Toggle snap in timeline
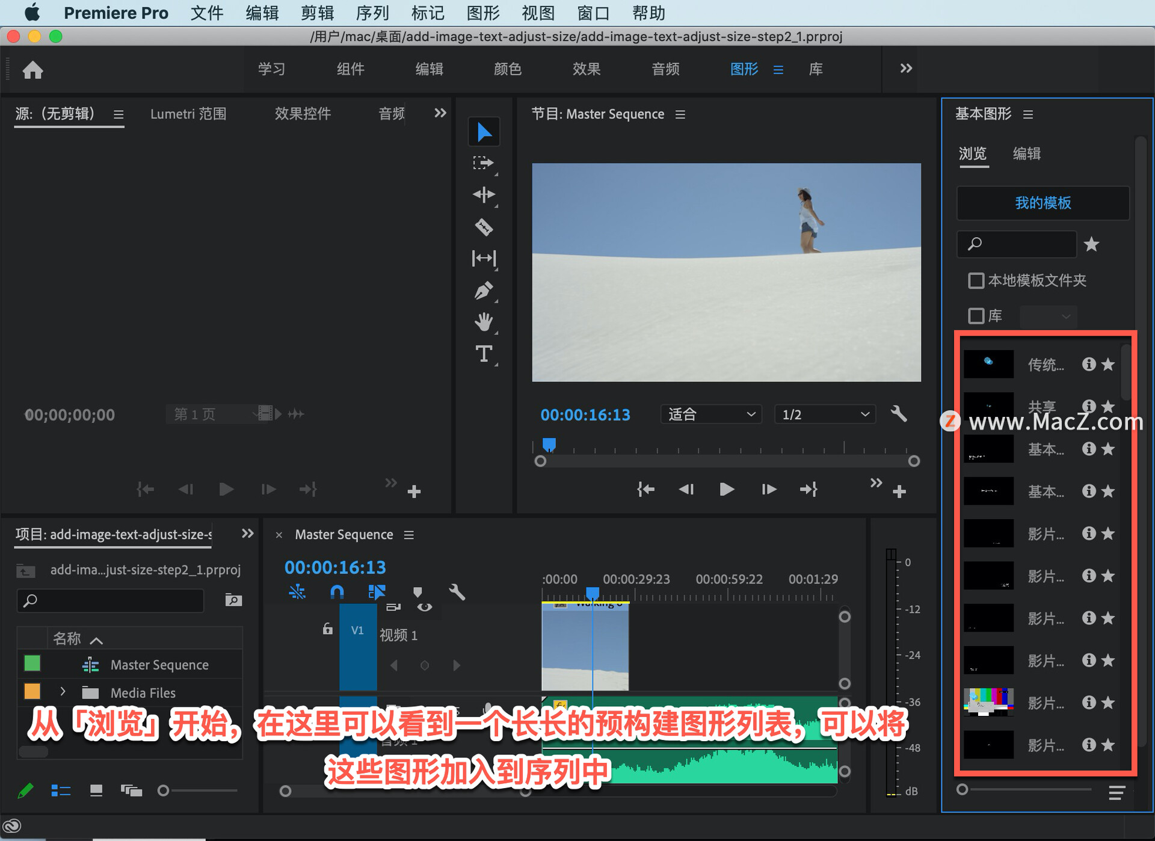This screenshot has height=841, width=1155. (x=337, y=593)
